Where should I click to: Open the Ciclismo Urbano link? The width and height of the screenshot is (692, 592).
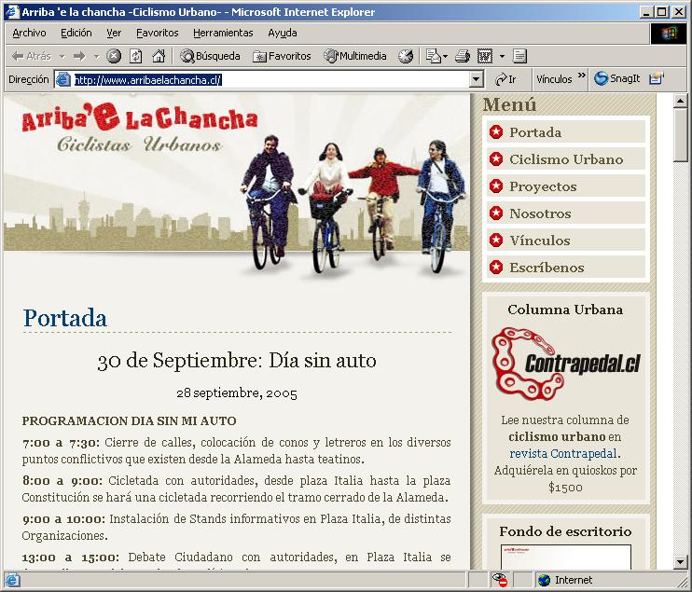566,159
